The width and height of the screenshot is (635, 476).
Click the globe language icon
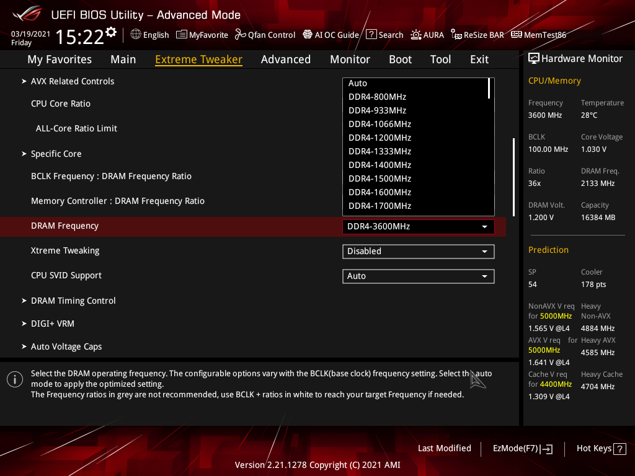pos(136,35)
